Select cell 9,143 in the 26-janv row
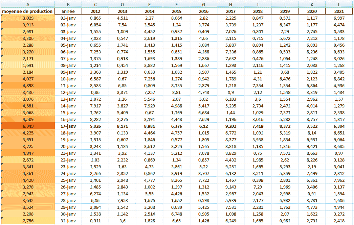This screenshot has height=225, width=354. 231,187
